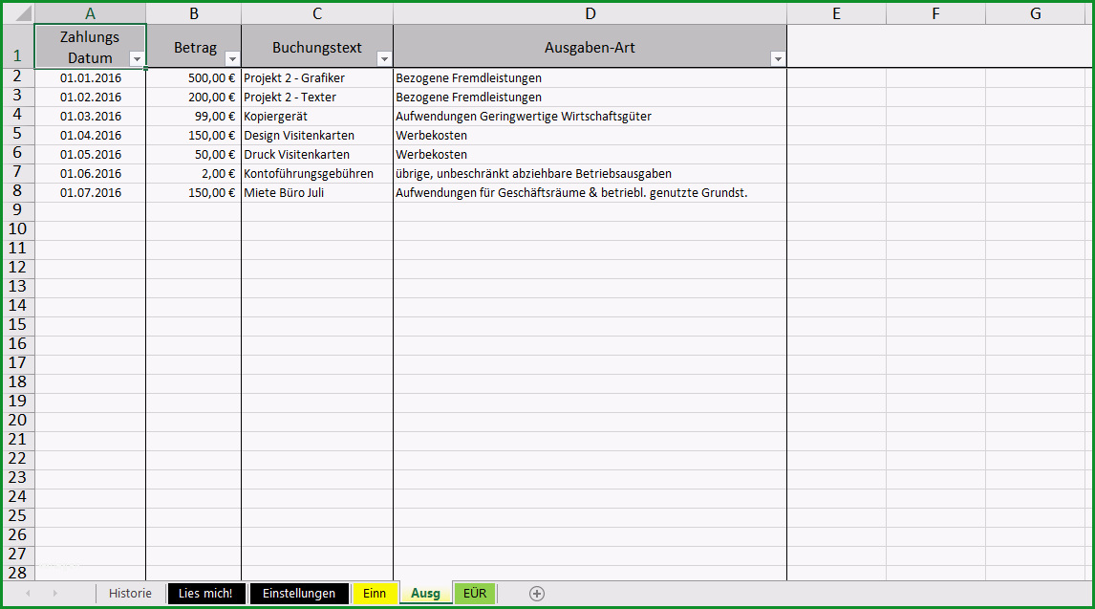Select the 50,00 € amount cell
This screenshot has width=1095, height=609.
[x=193, y=154]
